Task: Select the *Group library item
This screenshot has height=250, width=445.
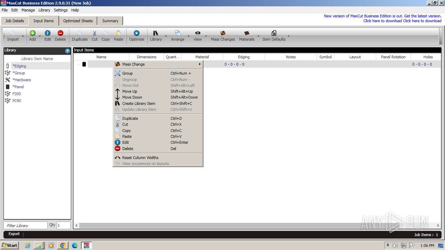Action: [37, 73]
